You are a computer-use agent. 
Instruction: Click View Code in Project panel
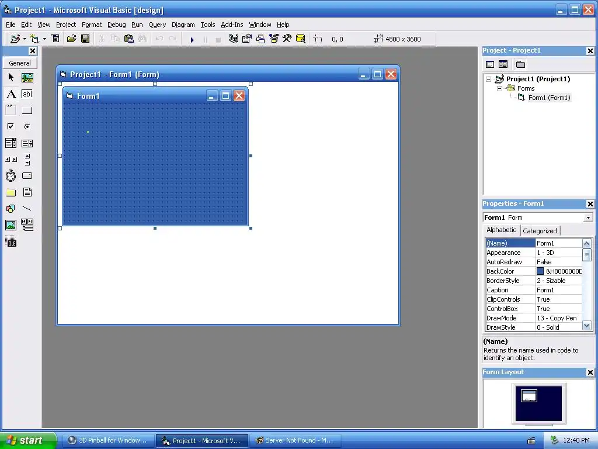click(490, 64)
